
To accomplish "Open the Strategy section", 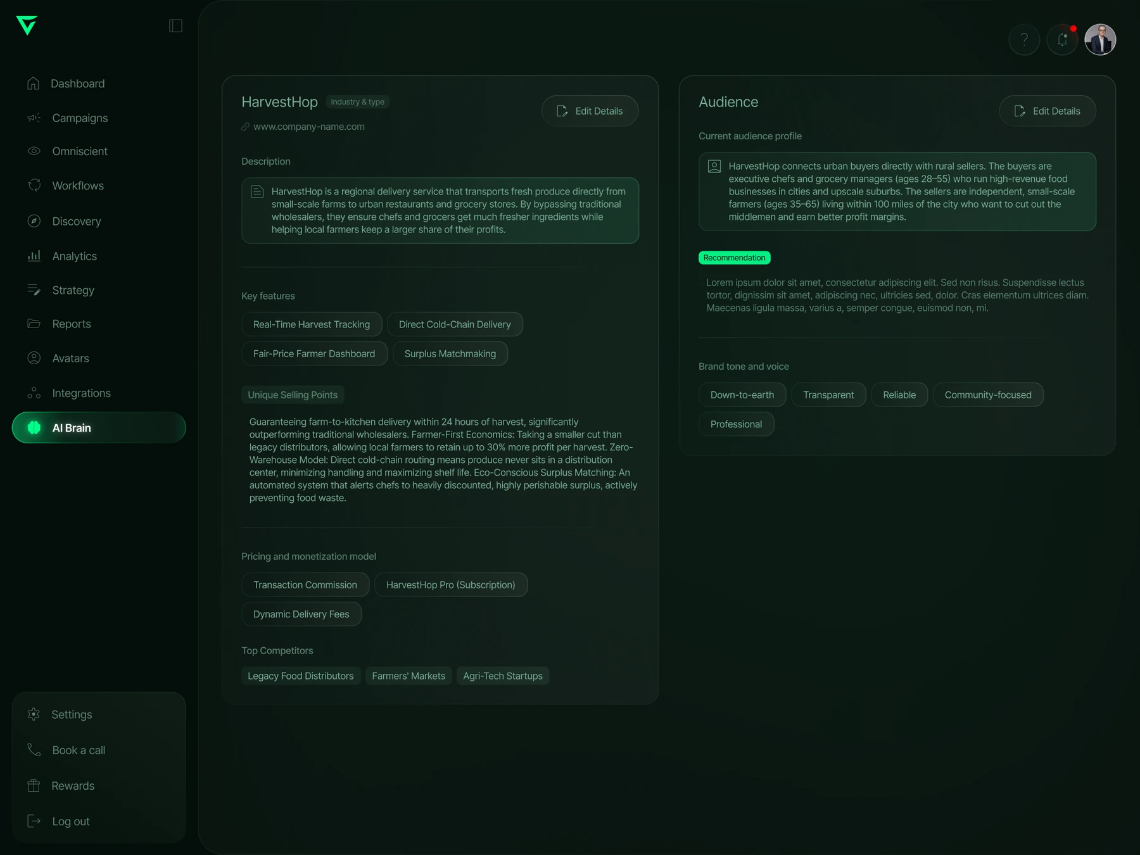I will tap(99, 290).
